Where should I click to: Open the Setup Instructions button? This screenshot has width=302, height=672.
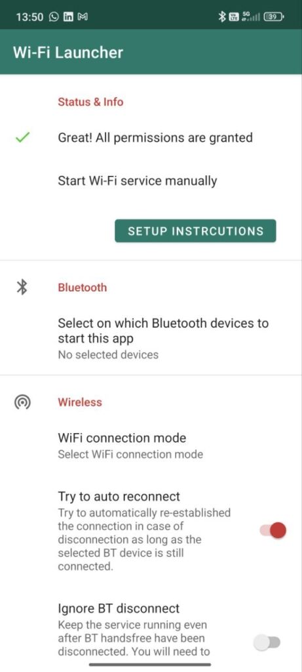pyautogui.click(x=195, y=231)
